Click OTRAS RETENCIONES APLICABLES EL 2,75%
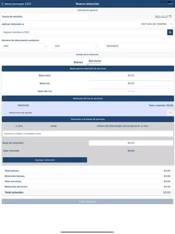Image resolution: width=175 pixels, height=234 pixels. tap(122, 126)
